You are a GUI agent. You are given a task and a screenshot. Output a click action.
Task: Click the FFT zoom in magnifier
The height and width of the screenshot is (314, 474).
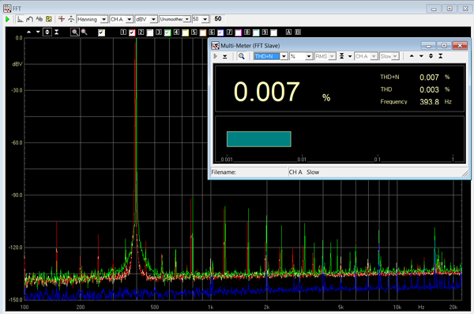click(75, 32)
